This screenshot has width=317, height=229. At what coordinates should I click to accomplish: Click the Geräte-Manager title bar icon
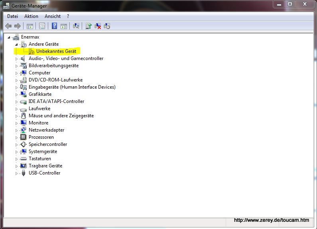tap(6, 6)
